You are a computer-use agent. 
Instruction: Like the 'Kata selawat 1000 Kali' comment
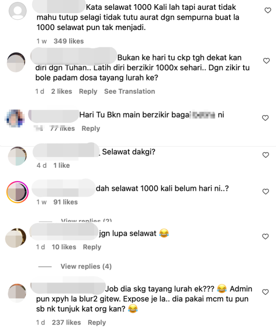click(x=268, y=10)
